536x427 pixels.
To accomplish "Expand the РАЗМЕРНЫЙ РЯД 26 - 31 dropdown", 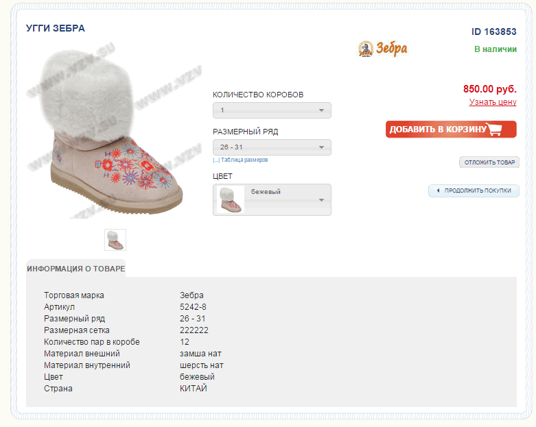I will point(272,147).
